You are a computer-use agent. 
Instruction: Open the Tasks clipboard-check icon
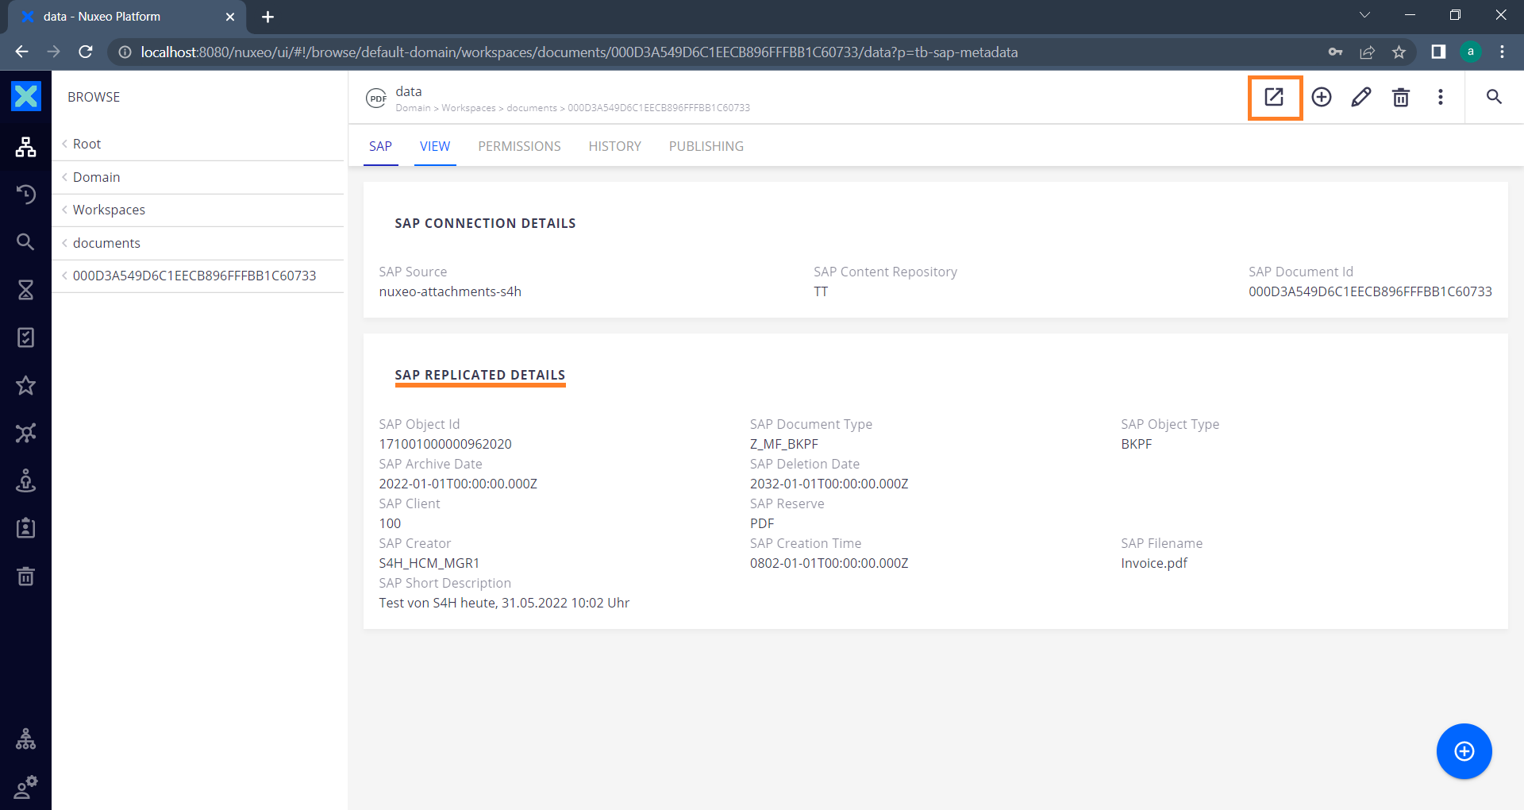25,337
